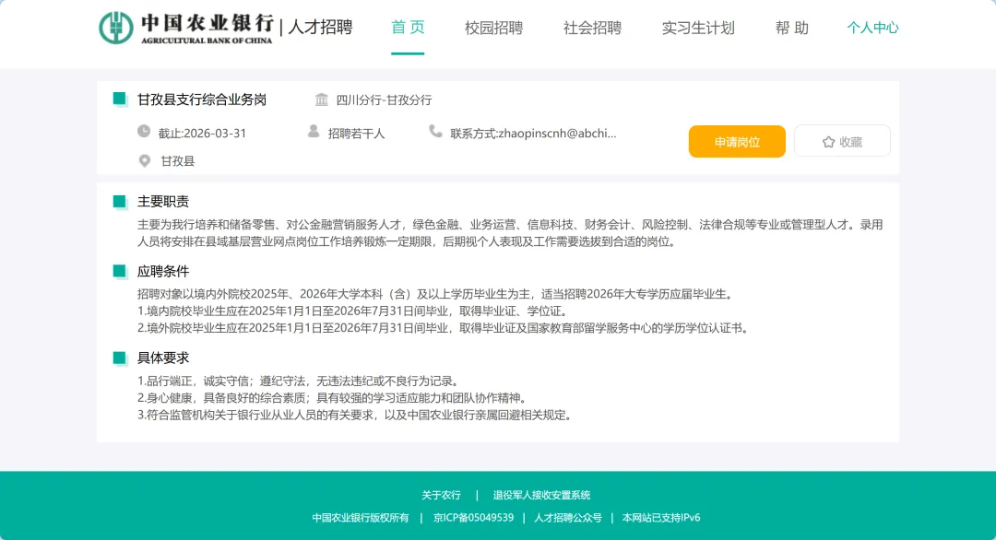Open 实习生计划 tab
The width and height of the screenshot is (996, 540).
pos(698,28)
